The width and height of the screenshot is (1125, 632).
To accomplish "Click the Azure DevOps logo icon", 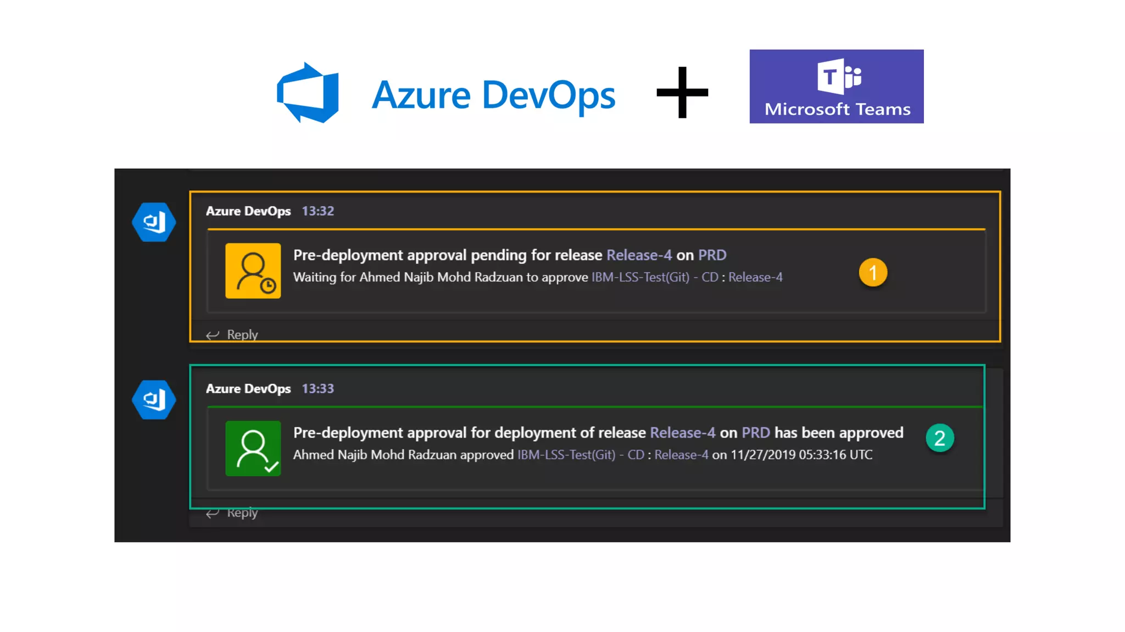I will [308, 93].
